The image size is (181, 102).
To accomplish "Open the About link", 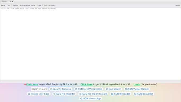I will click(178, 5).
